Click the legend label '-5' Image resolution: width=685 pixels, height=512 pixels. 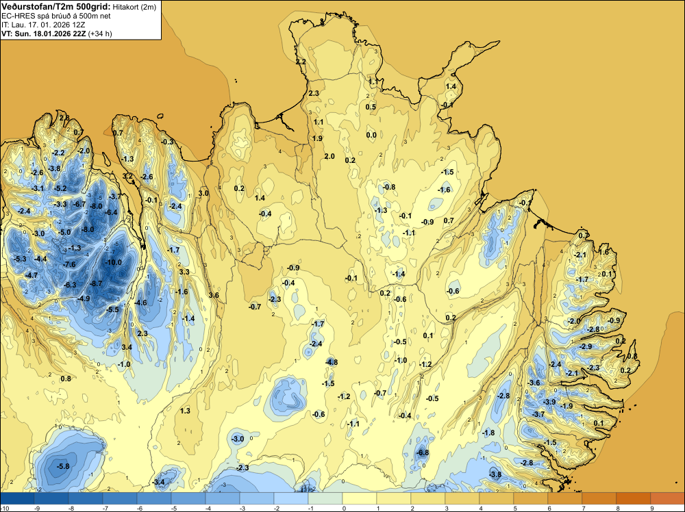(x=174, y=508)
